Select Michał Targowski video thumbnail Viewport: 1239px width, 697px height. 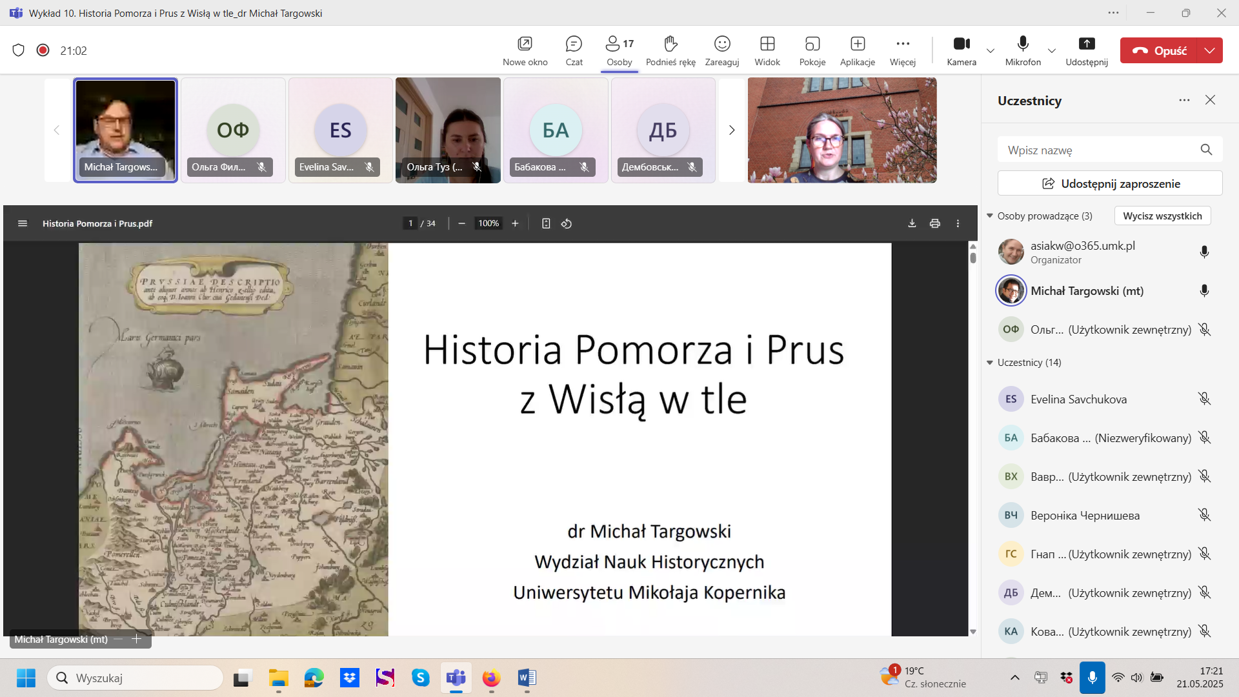(x=125, y=130)
